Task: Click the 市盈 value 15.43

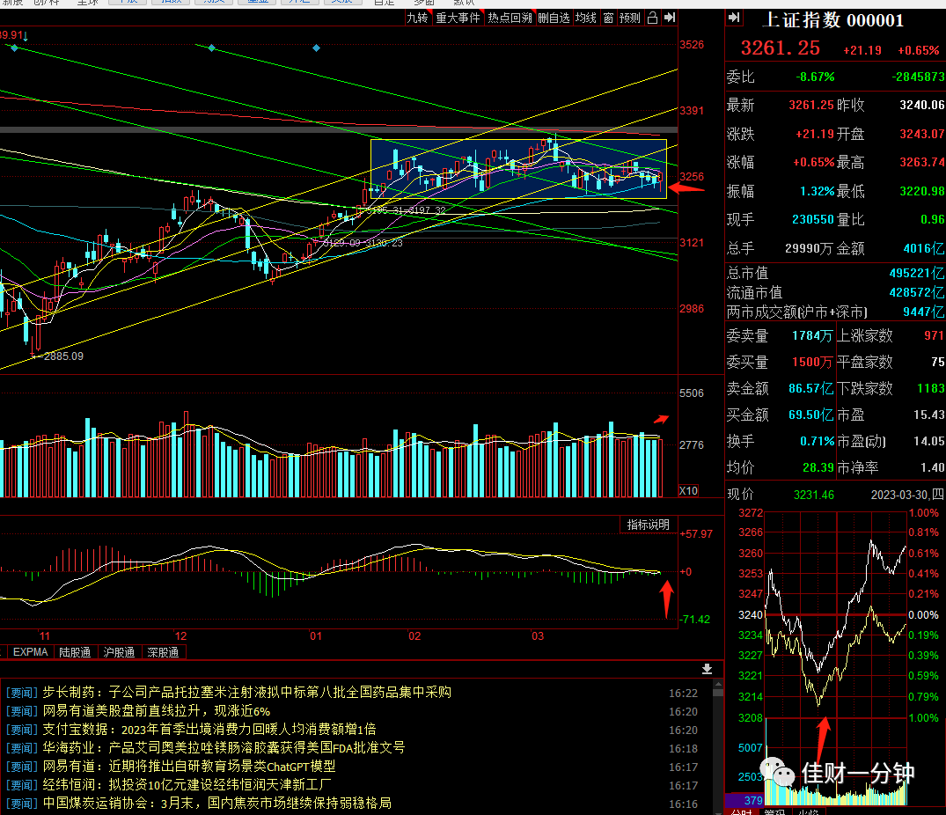Action: tap(929, 415)
